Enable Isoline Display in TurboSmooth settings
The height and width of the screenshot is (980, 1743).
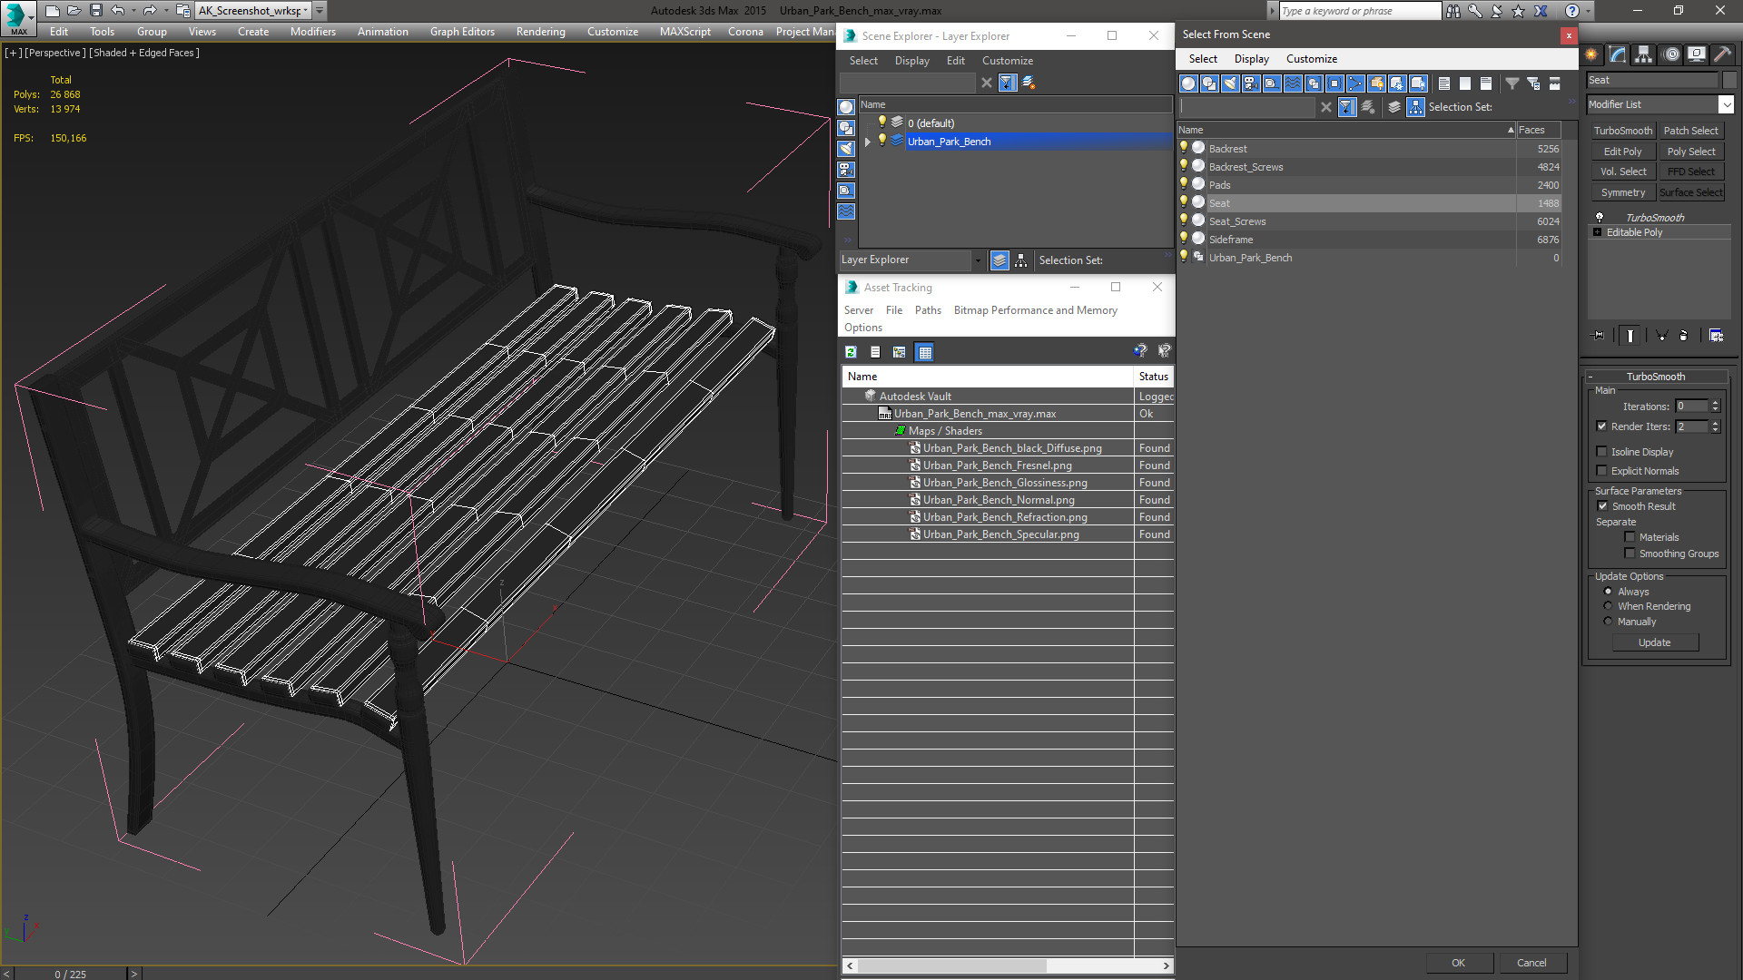coord(1601,451)
